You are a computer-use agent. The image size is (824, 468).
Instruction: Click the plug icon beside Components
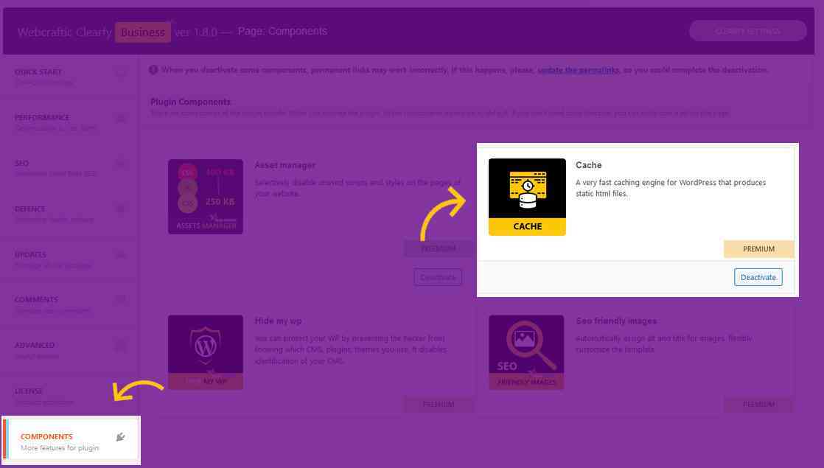point(120,437)
